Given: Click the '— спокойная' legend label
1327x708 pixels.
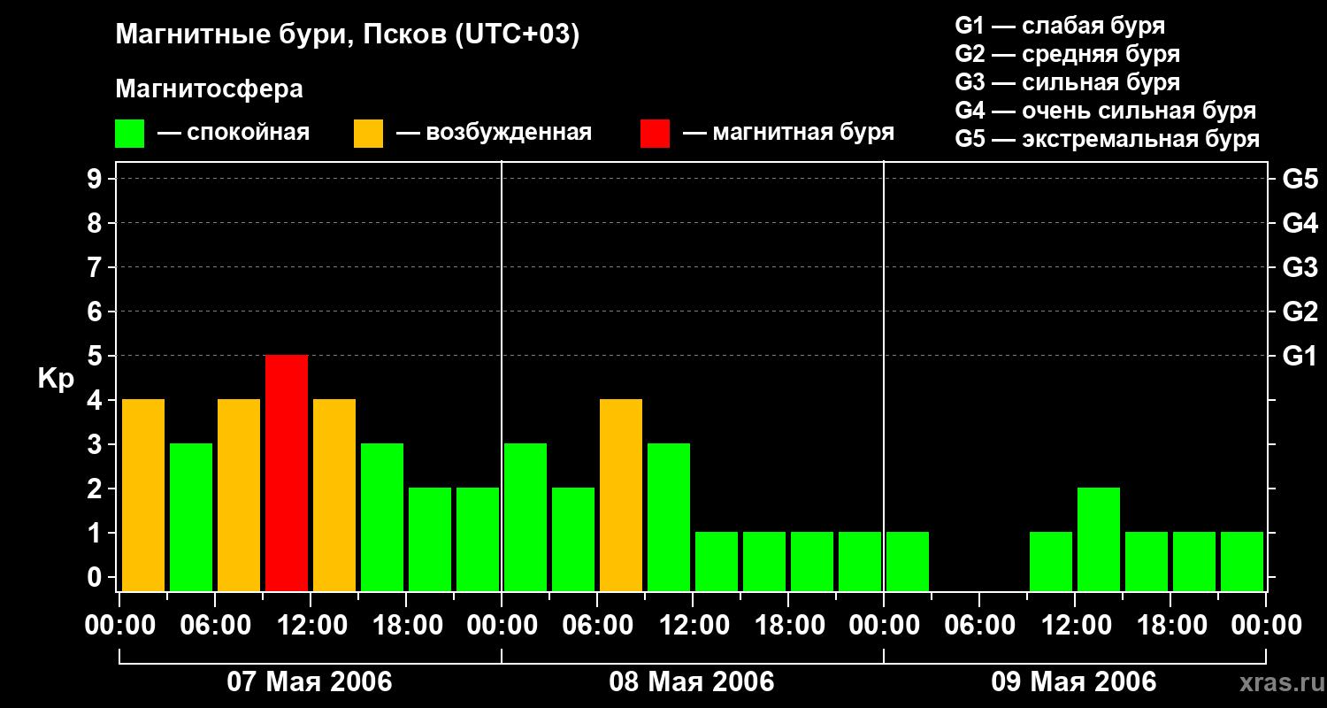Looking at the screenshot, I should click(234, 134).
